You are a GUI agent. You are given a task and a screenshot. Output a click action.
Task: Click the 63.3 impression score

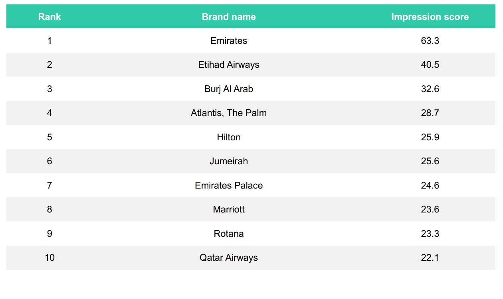(x=430, y=41)
